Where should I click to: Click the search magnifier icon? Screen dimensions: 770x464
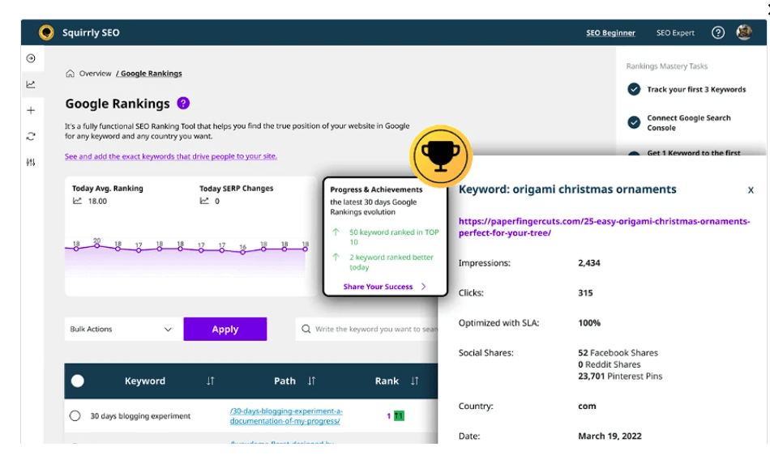click(306, 329)
